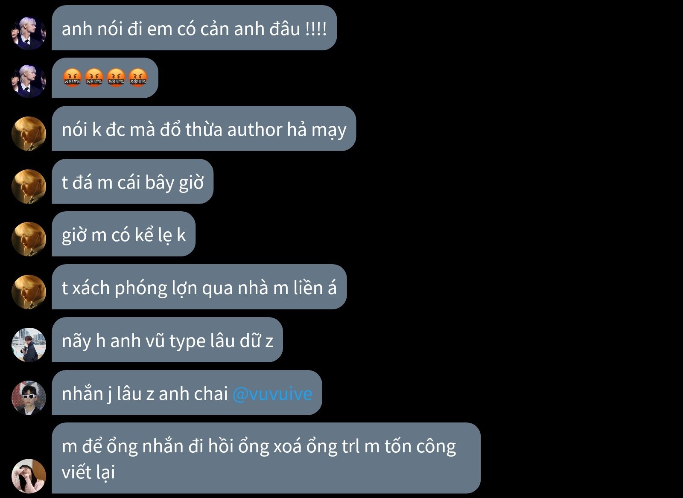Click avatar beside "t đá m cái bây giờ"
Screen dimensions: 683x498
pos(29,186)
